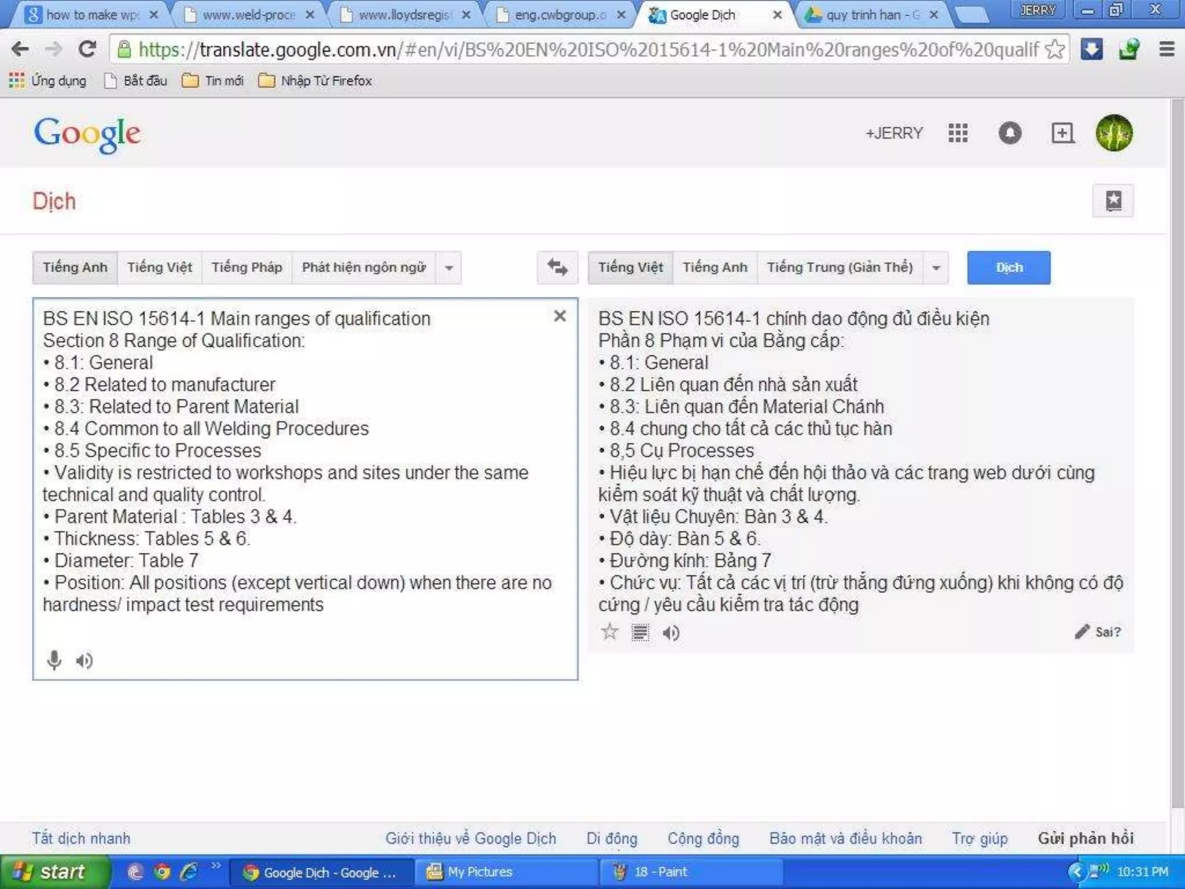The image size is (1185, 889).
Task: Play the translated text audio
Action: click(x=671, y=633)
